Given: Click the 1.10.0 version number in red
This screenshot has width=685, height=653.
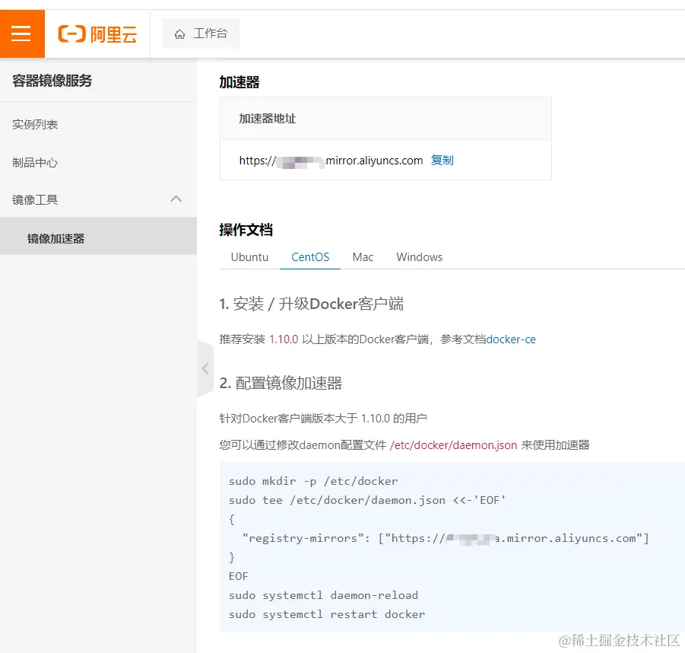Looking at the screenshot, I should click(284, 339).
